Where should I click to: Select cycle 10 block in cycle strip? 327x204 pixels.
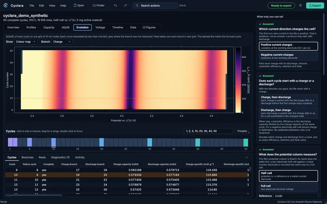coord(53,142)
